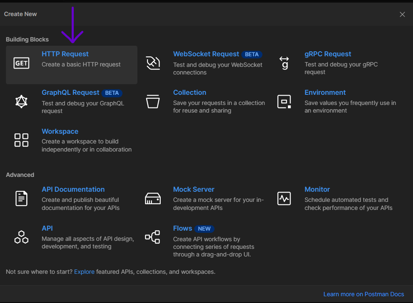The image size is (413, 303).
Task: Click the Monitor pulse icon
Action: 284,198
